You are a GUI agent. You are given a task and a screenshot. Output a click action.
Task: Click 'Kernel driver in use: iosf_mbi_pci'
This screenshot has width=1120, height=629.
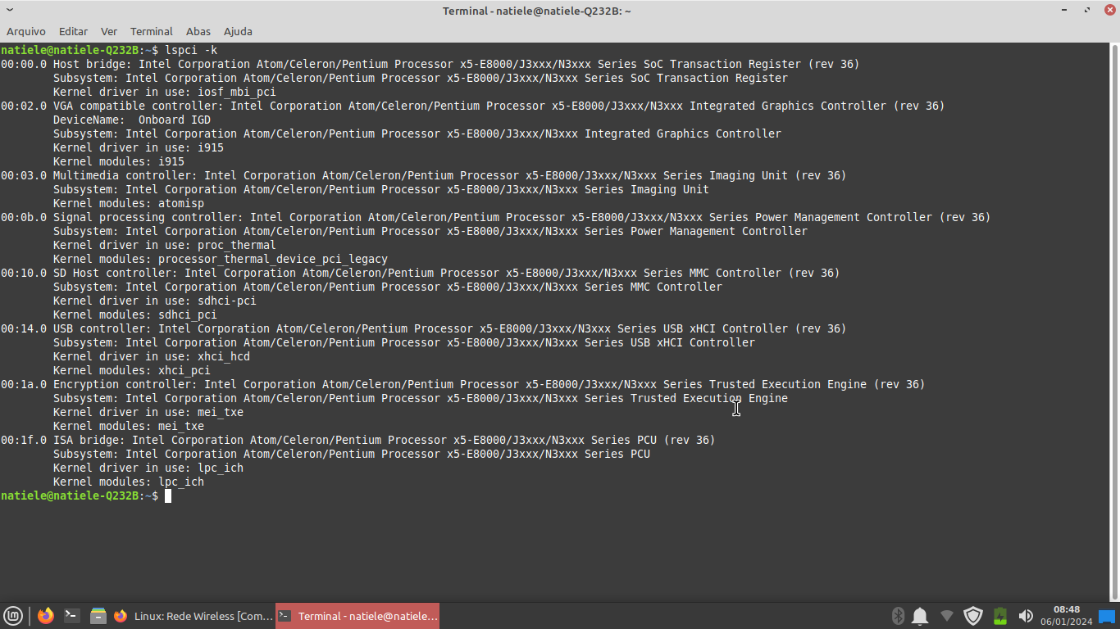click(x=165, y=92)
